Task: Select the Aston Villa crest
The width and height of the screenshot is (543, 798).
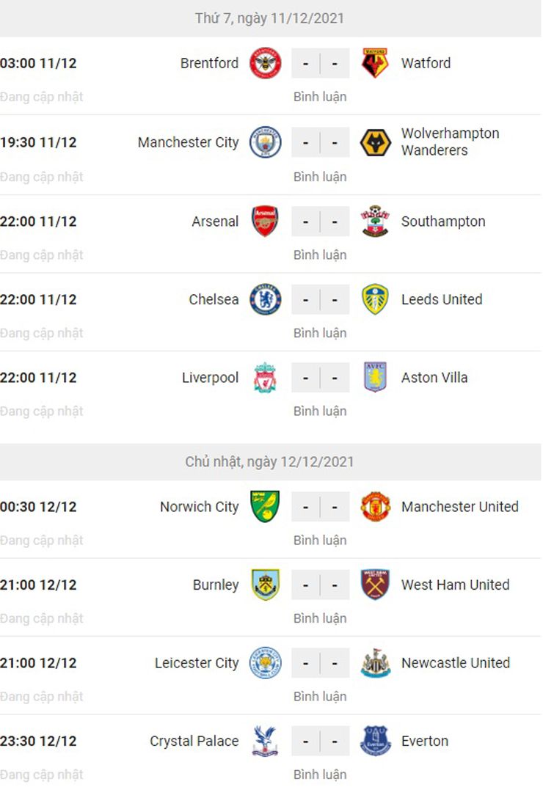Action: (375, 377)
